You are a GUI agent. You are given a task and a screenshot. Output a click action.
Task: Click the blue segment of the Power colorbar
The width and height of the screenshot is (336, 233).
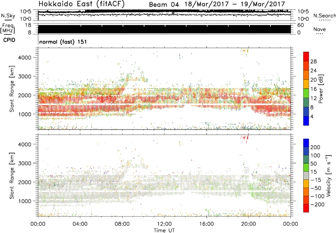(x=306, y=121)
